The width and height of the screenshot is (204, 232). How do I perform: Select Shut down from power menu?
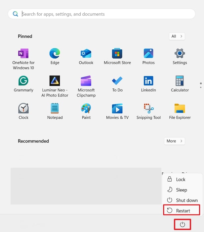(x=182, y=200)
